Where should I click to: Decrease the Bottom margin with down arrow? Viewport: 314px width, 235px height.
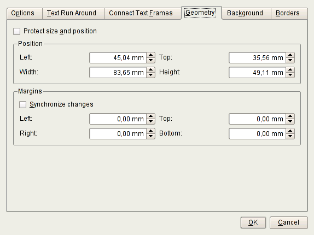pos(290,137)
